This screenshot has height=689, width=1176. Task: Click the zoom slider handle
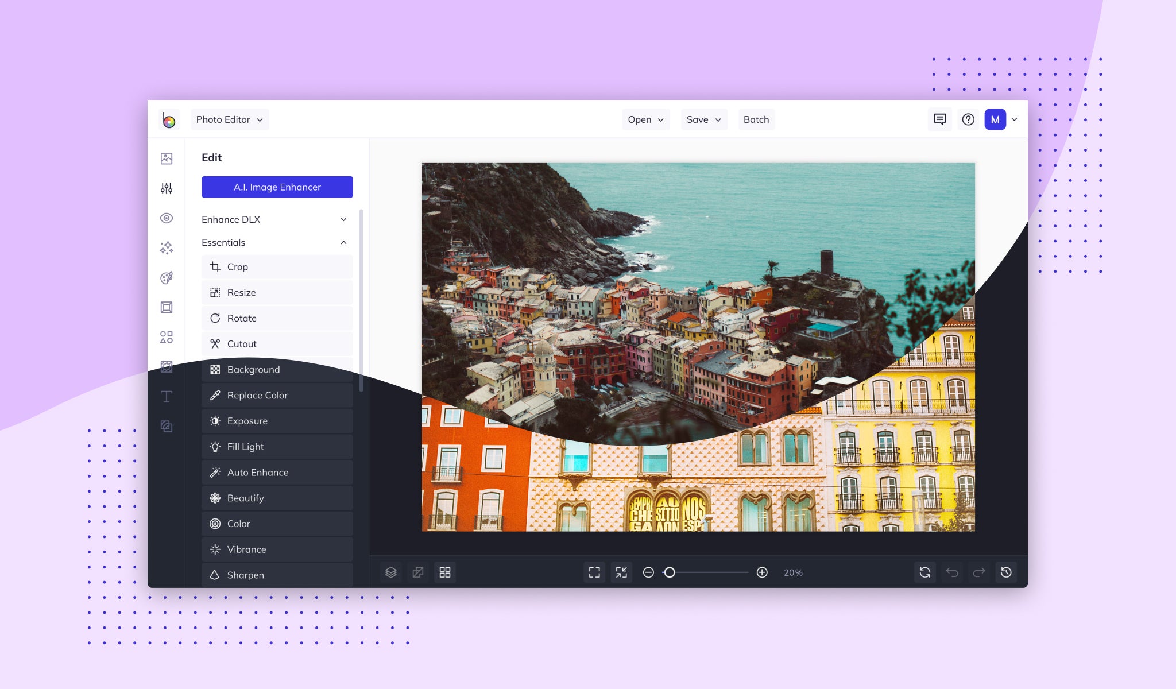coord(670,572)
